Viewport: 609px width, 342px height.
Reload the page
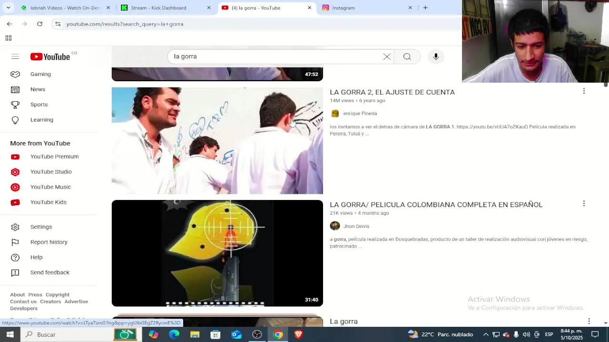(x=40, y=24)
